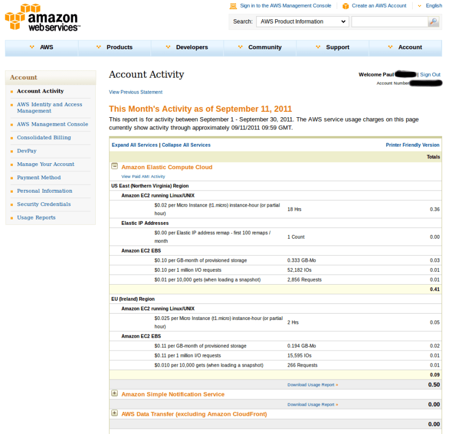Click Printer Friendly Version link
This screenshot has height=434, width=449.
pyautogui.click(x=412, y=145)
